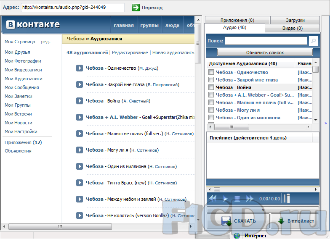Click the page's horizontal scrollbar right arrow

coord(191,227)
